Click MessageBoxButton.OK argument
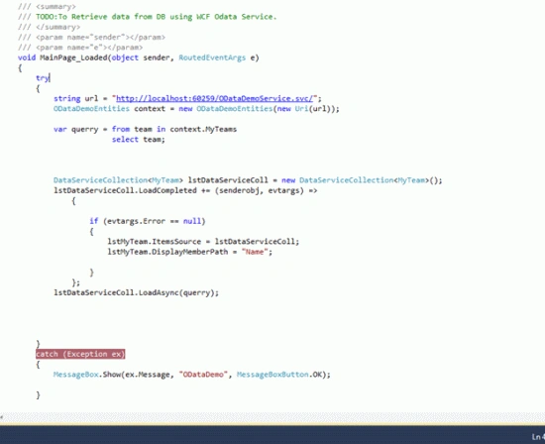545x444 pixels. click(279, 375)
